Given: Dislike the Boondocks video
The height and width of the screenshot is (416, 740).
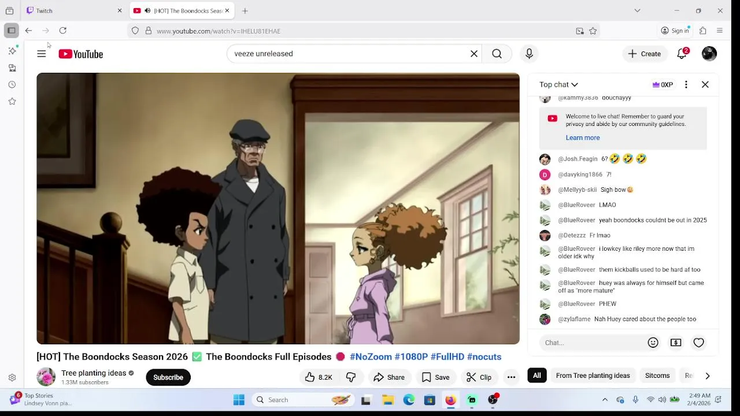Looking at the screenshot, I should point(351,377).
